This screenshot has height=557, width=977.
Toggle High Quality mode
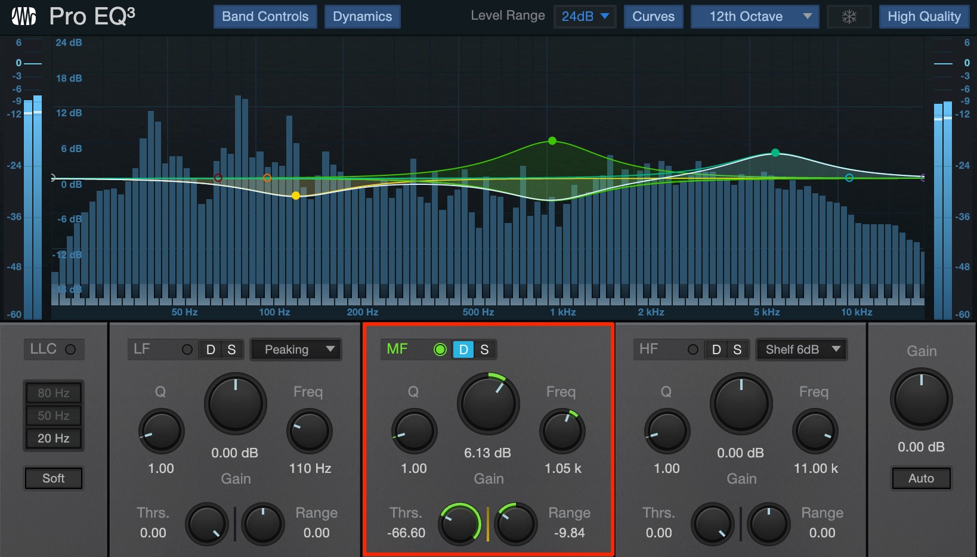pos(924,17)
